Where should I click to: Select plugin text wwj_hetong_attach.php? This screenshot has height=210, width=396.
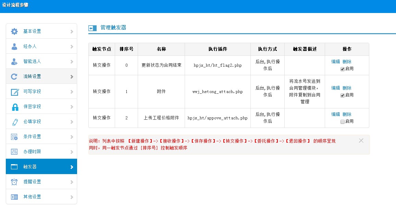click(218, 92)
